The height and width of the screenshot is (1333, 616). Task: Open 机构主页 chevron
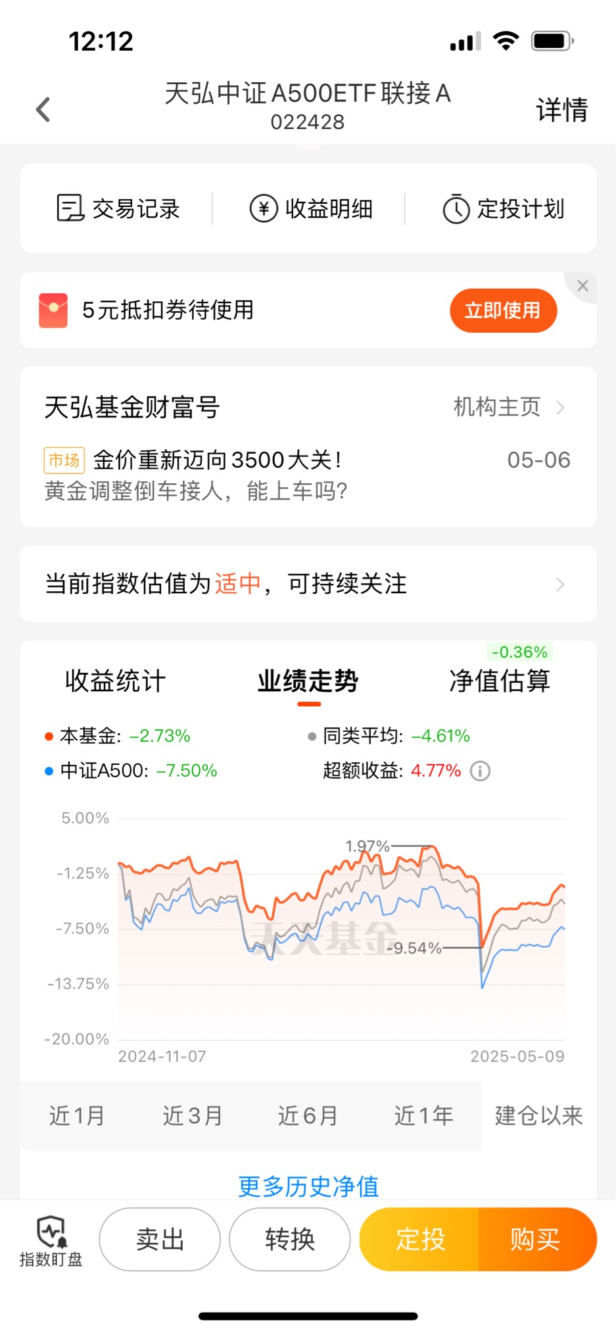click(x=560, y=408)
